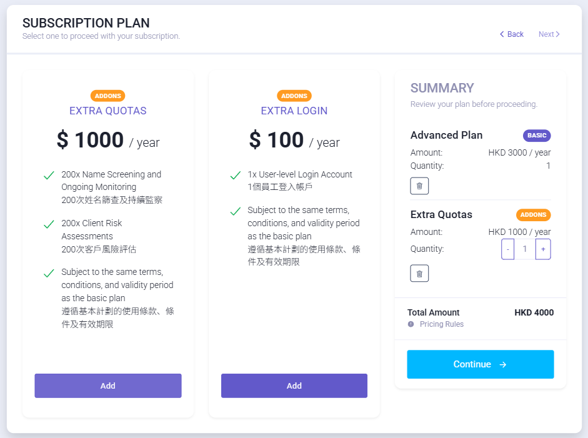Screen dimensions: 588x438
Task: Delete the Extra Quotas item via its trash icon
Action: 419,274
